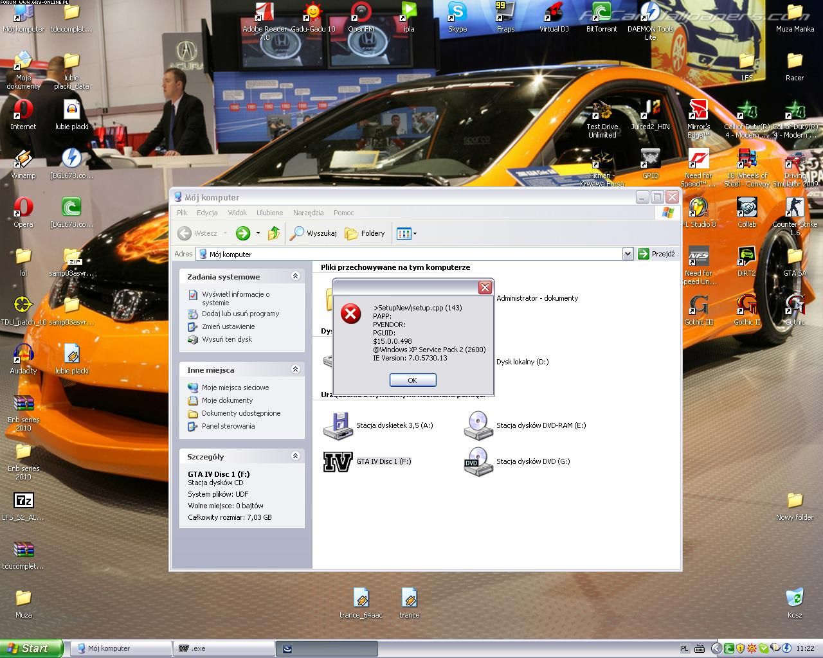Open the Virtual DJ desktop icon

coord(554,18)
